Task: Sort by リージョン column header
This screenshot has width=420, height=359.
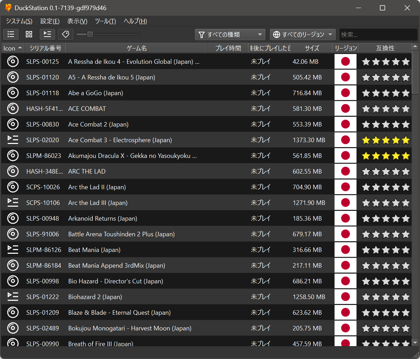Action: (x=345, y=48)
